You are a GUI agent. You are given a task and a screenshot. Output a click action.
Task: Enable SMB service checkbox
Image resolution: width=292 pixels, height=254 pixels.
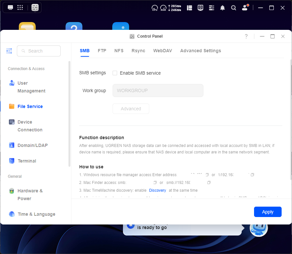tap(115, 73)
